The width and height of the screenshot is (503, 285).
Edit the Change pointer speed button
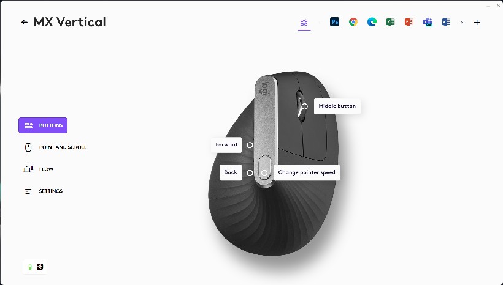306,172
